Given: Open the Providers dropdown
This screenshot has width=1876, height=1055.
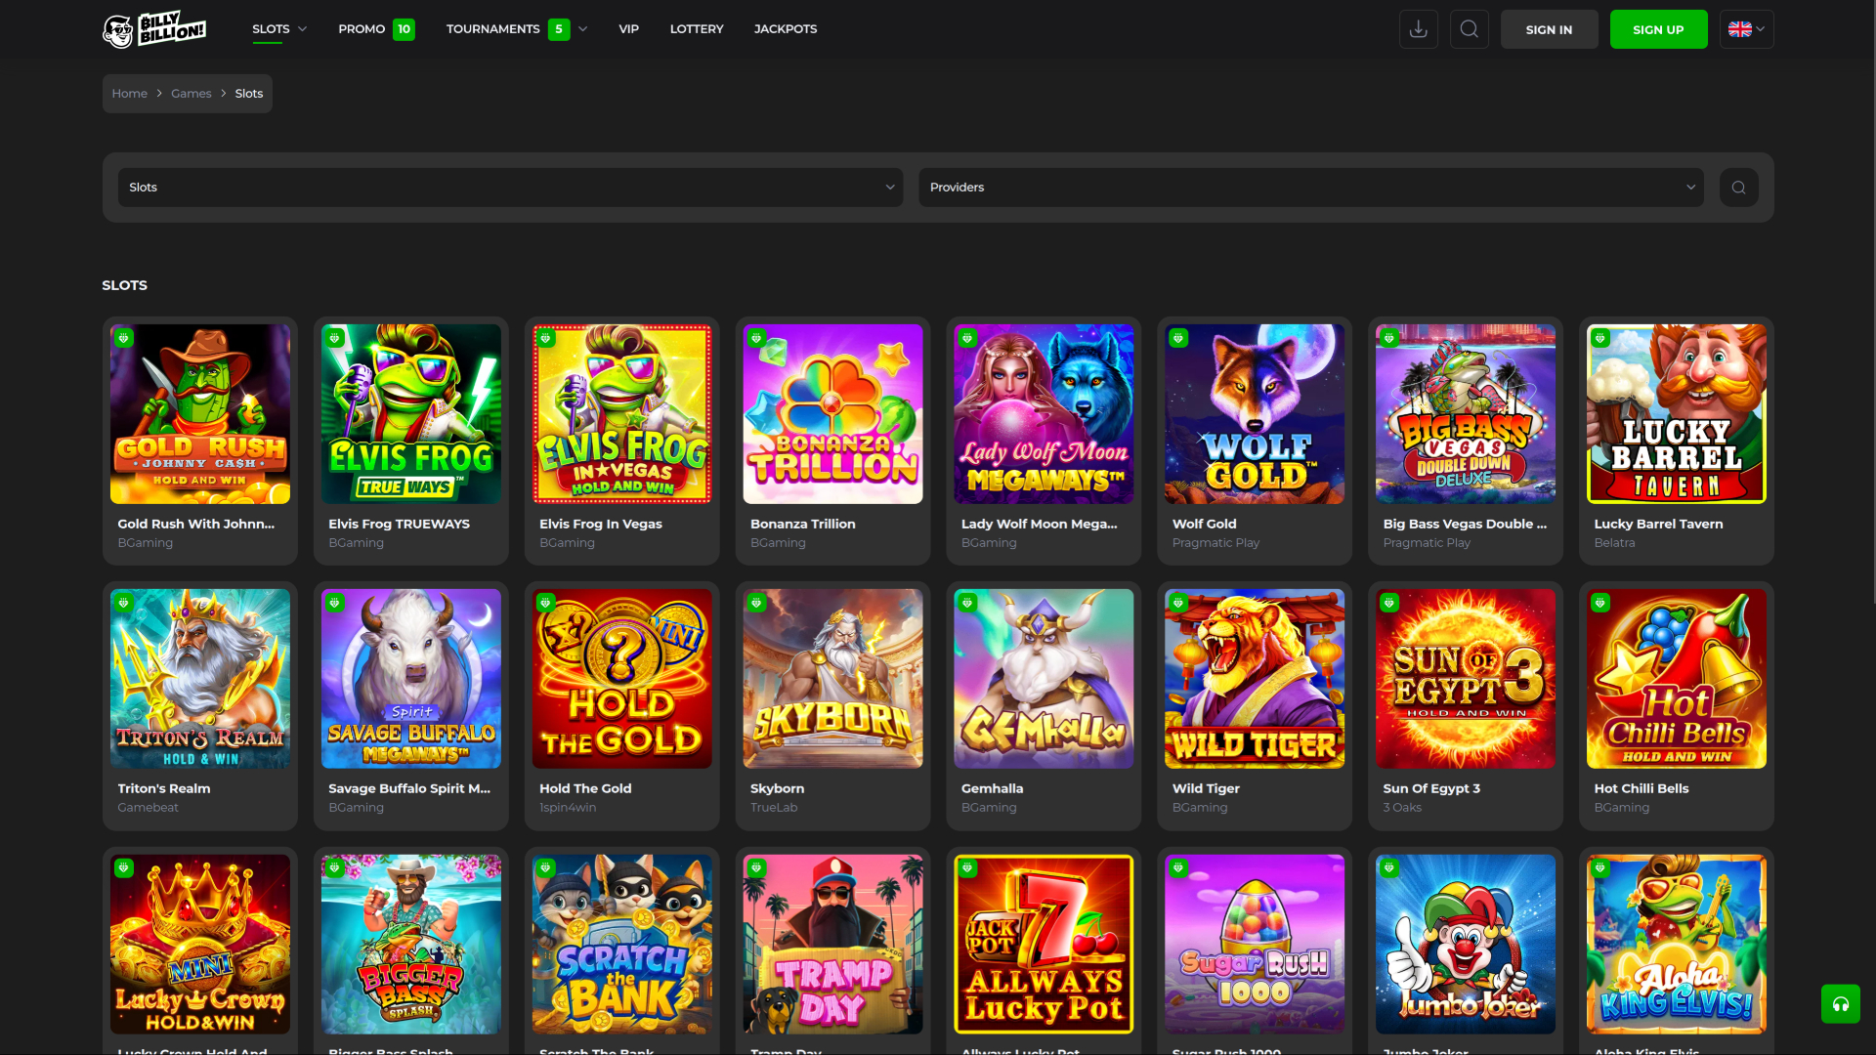Looking at the screenshot, I should [1310, 187].
